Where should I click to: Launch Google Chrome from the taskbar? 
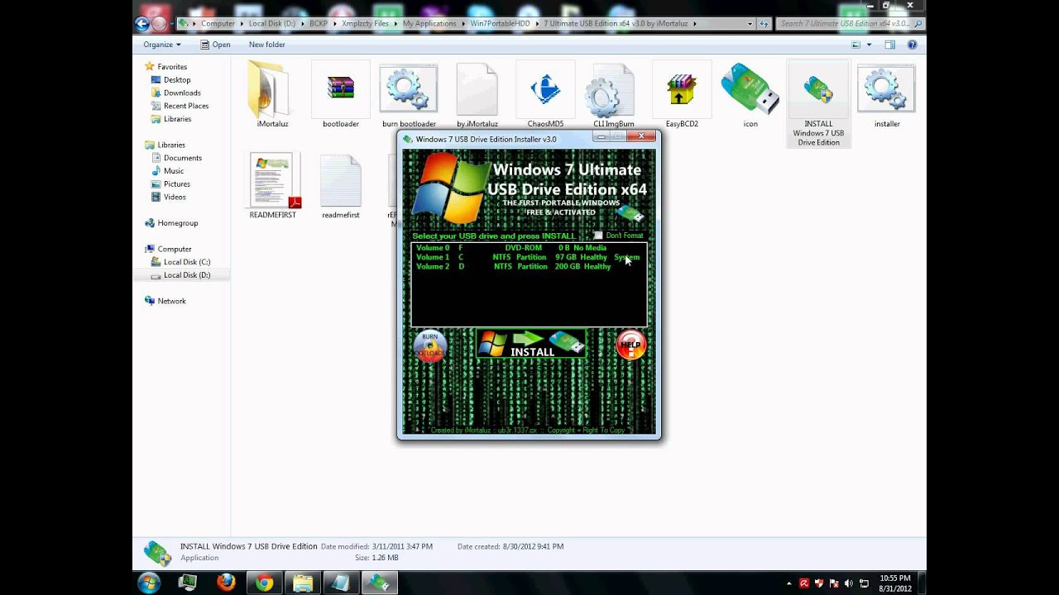tap(264, 583)
